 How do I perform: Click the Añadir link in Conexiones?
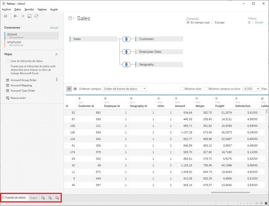[54, 28]
